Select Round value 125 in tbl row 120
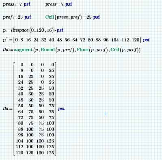Screen dimensions: 162x160 pos(30,153)
